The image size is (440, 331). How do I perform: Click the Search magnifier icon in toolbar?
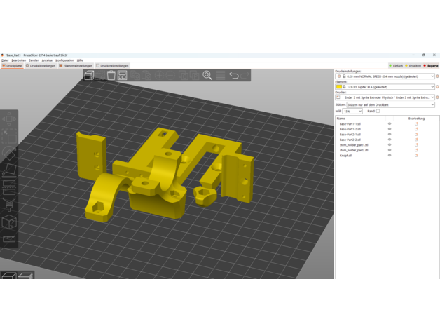point(207,75)
